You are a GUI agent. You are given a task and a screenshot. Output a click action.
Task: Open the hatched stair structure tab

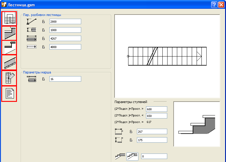coord(10,33)
